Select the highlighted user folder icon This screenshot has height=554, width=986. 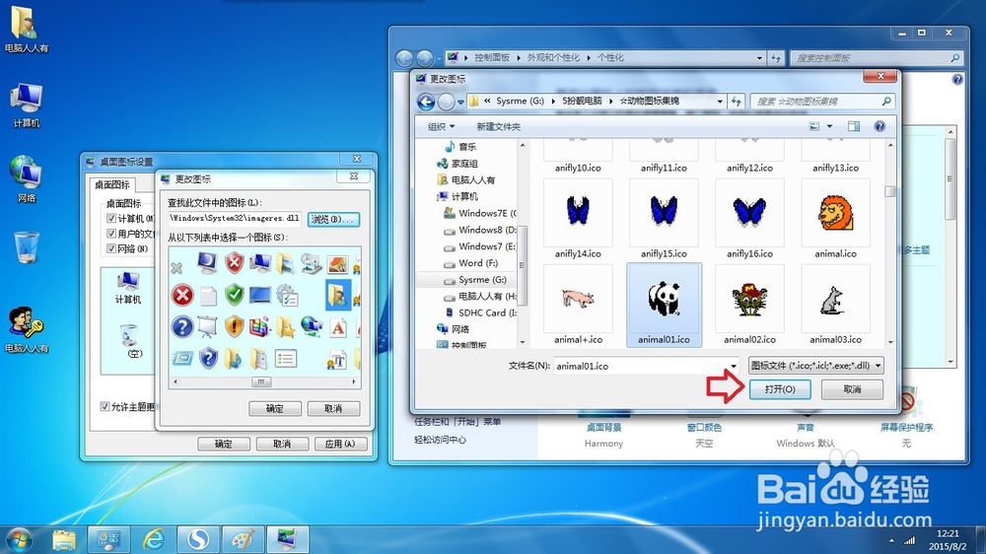tap(338, 295)
